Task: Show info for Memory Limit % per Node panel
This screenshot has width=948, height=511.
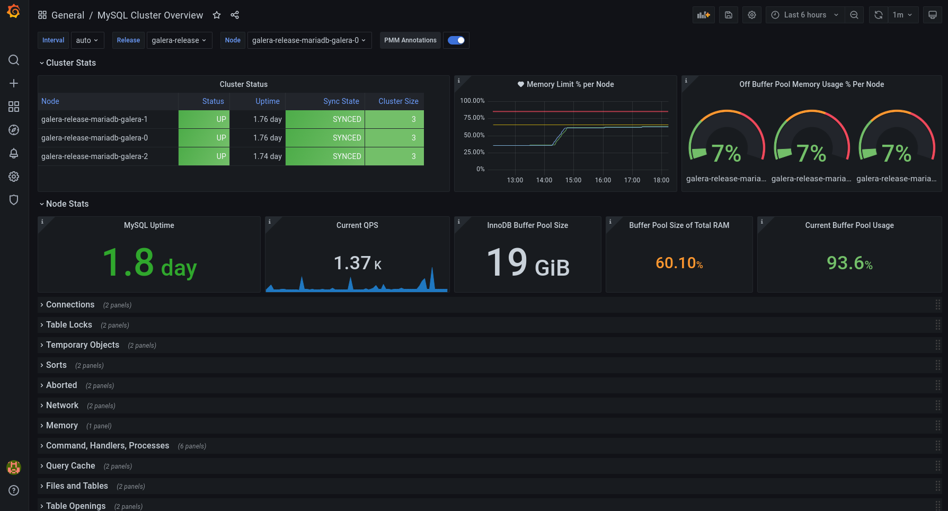Action: (459, 81)
